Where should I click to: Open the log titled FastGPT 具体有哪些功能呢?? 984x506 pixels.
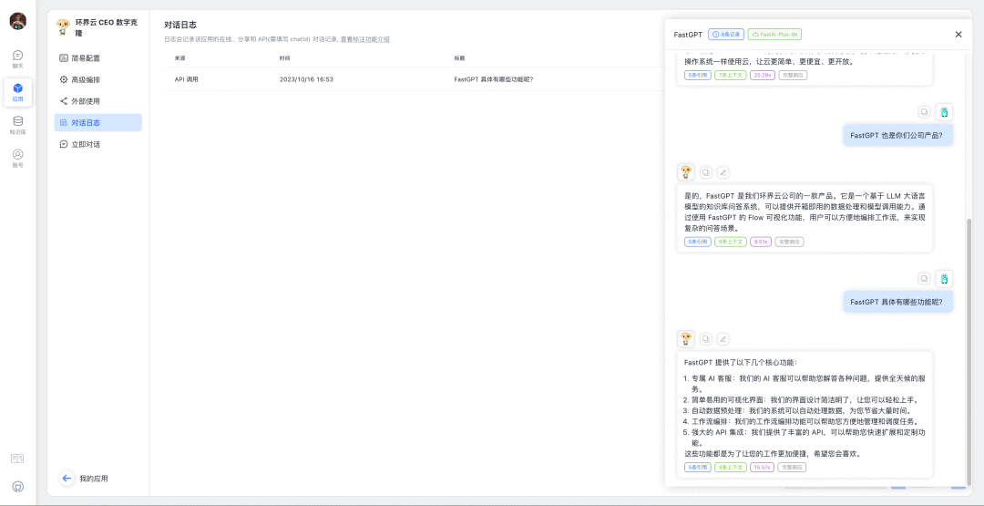(x=493, y=79)
